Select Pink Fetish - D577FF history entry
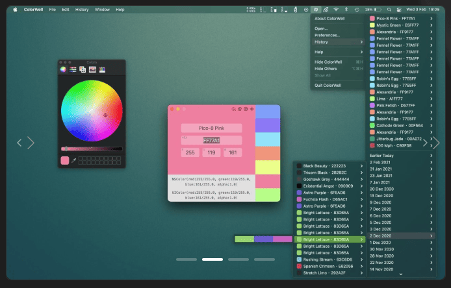 401,105
